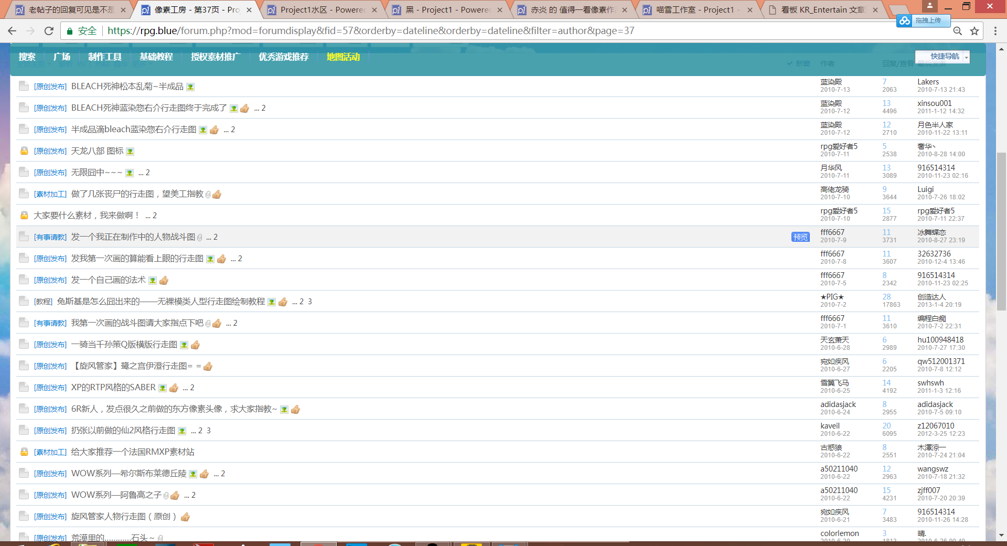Open the 制作工具 nav item
Image resolution: width=1007 pixels, height=546 pixels.
(x=105, y=57)
